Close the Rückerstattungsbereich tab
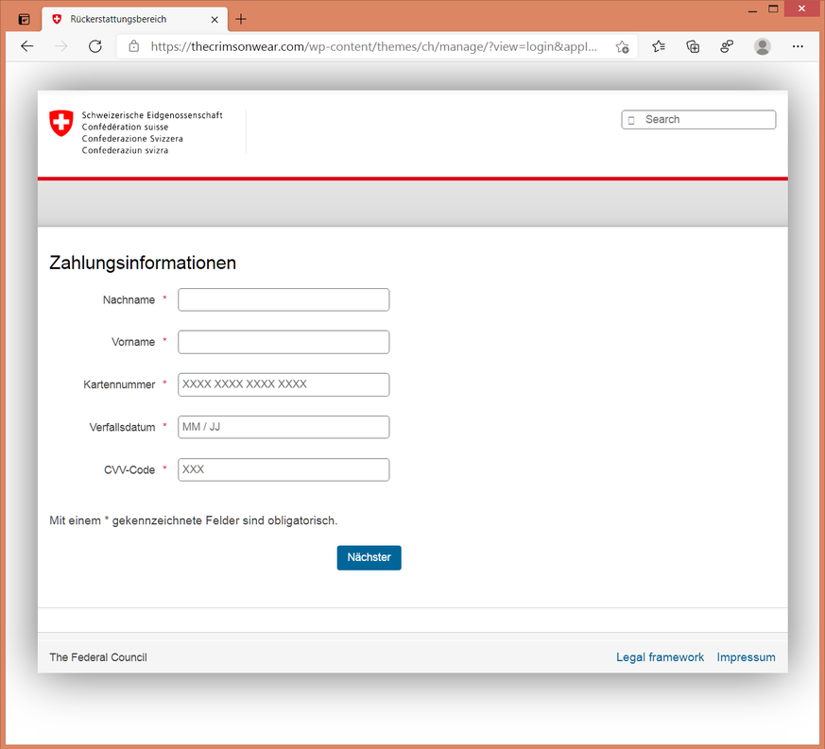This screenshot has width=825, height=749. pos(215,19)
